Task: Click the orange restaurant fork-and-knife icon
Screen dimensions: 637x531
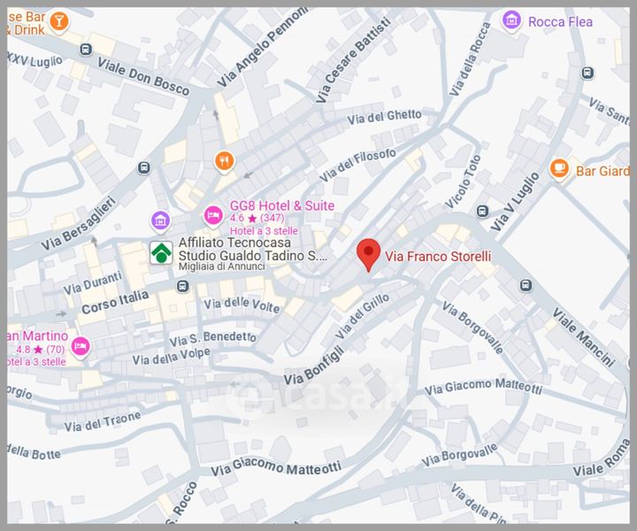Action: pyautogui.click(x=225, y=160)
